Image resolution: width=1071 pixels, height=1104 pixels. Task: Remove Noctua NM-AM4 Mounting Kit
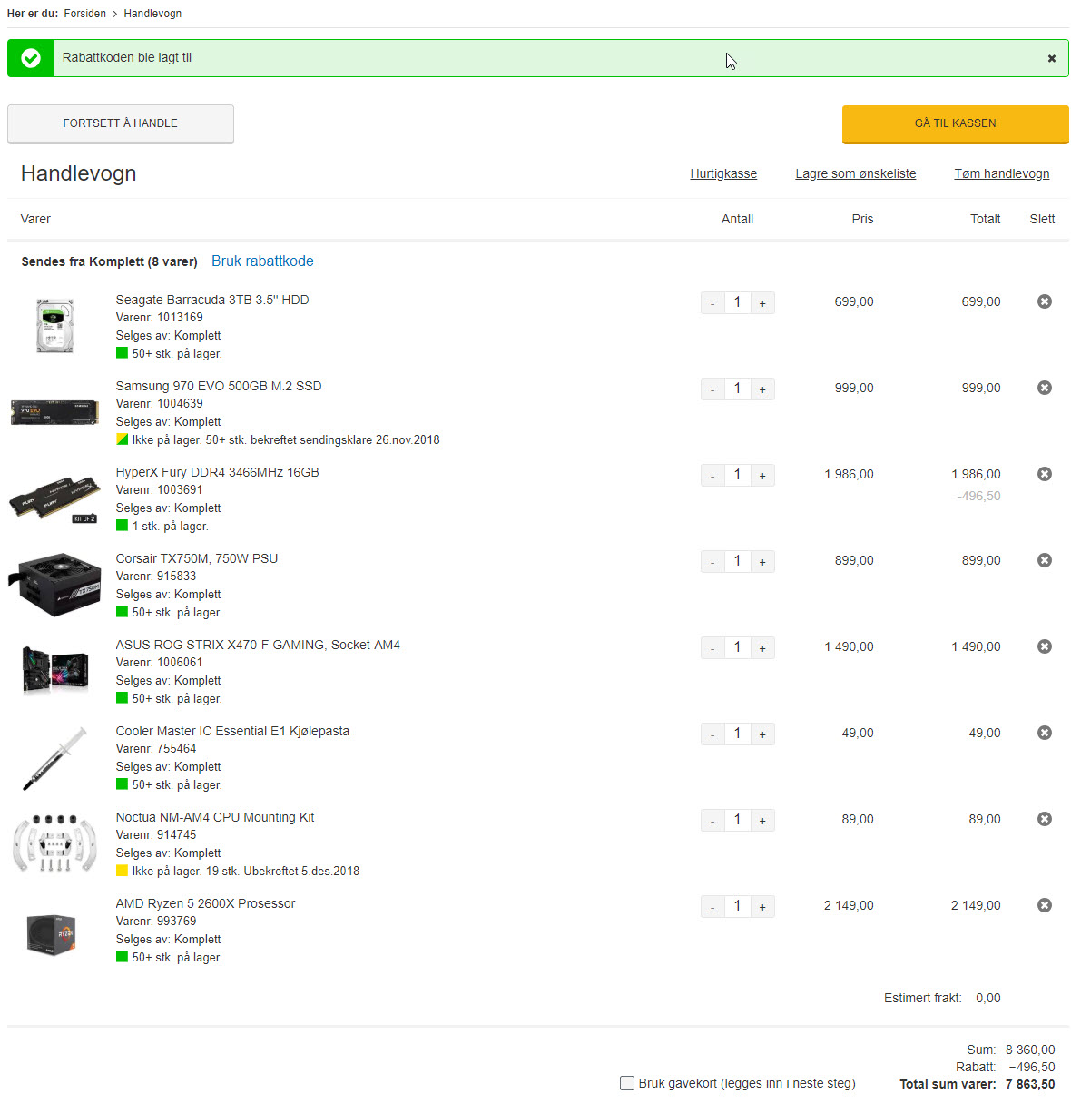[1045, 819]
